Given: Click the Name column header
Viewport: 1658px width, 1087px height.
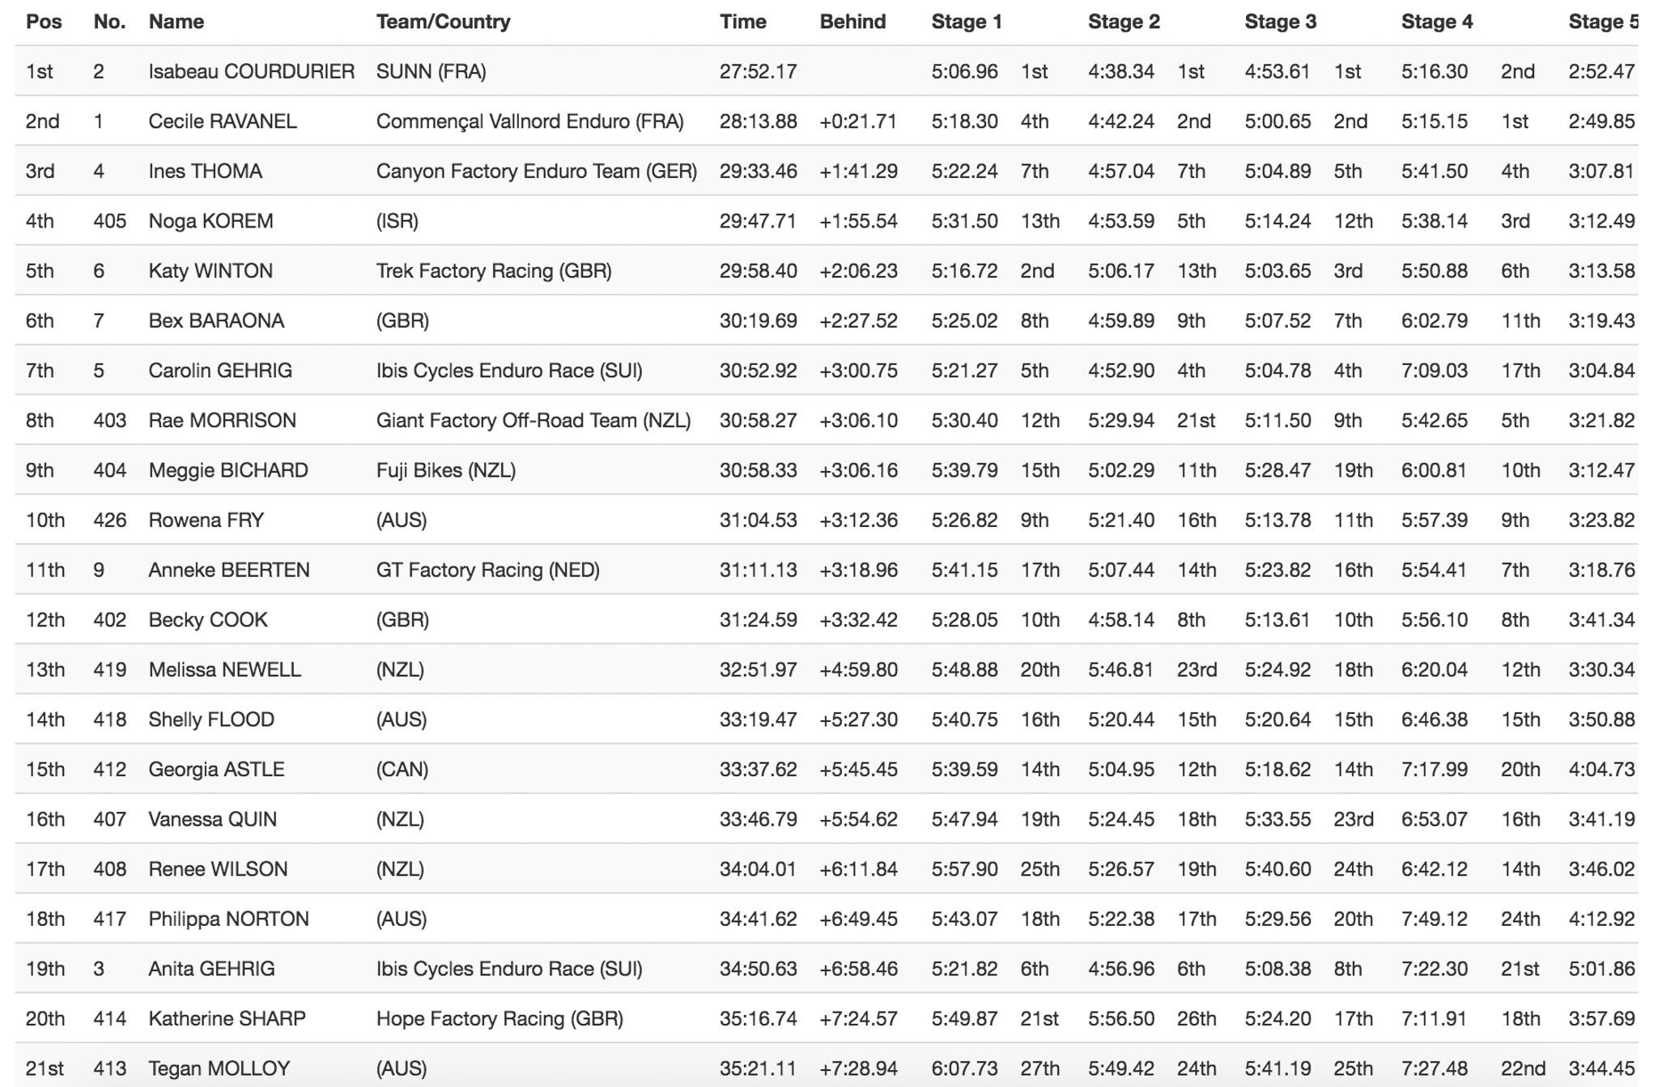Looking at the screenshot, I should (176, 22).
